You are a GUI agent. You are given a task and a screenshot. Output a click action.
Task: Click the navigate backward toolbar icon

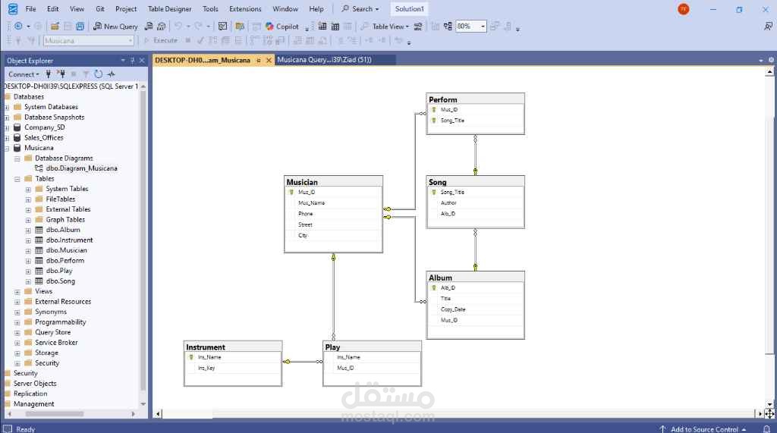[18, 27]
